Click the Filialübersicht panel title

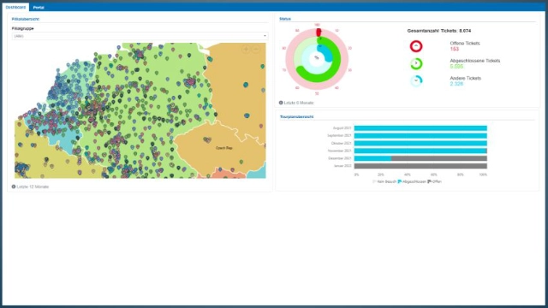[x=26, y=19]
